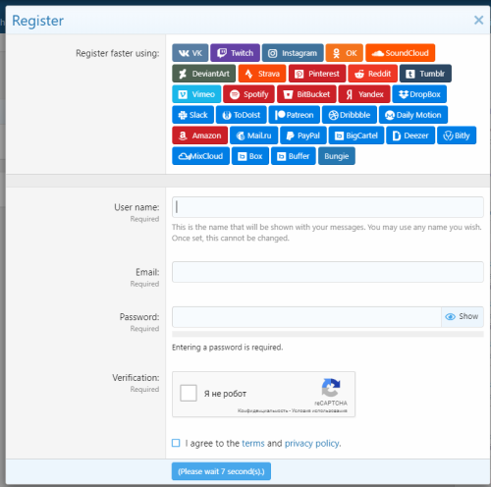The height and width of the screenshot is (487, 491).
Task: Choose Amazon for registration
Action: coord(199,135)
